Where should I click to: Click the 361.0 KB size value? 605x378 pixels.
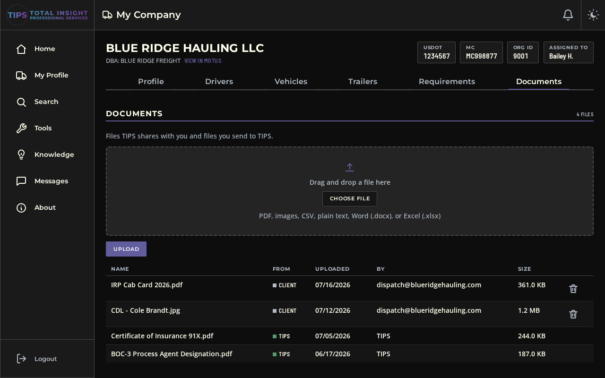532,285
